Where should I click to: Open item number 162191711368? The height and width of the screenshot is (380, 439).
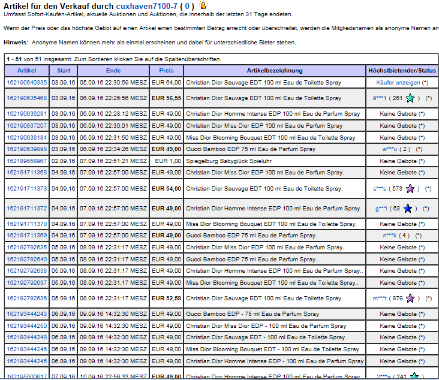[27, 173]
